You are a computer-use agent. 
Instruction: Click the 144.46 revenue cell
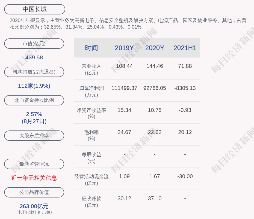155,66
